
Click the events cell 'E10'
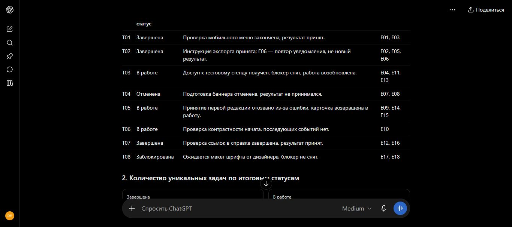385,129
